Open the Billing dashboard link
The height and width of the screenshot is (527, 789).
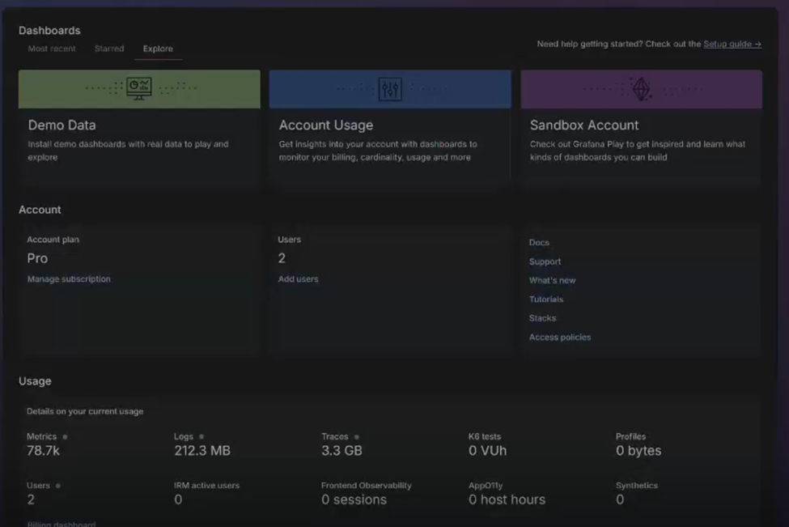click(x=62, y=524)
